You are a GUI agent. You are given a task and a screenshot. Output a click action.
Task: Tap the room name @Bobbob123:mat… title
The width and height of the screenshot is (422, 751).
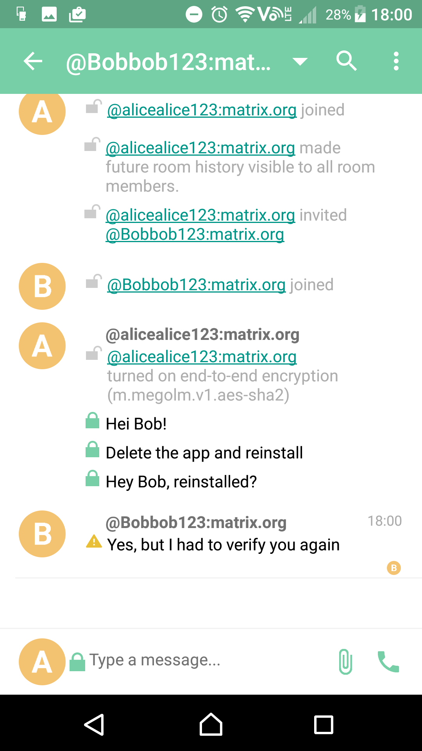(169, 62)
